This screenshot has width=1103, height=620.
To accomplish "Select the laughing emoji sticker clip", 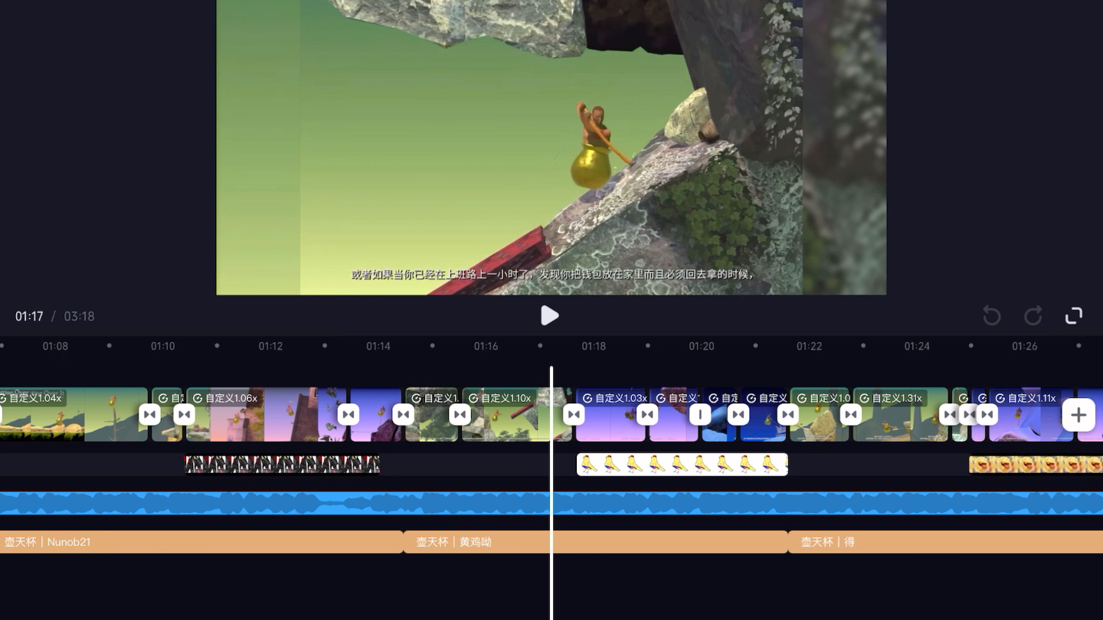I will (1036, 464).
